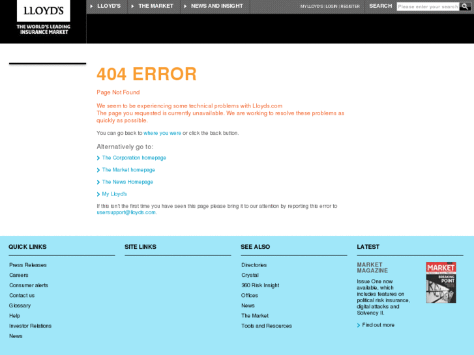Open Tools and Resources link
Viewport: 474px width, 355px height.
tap(267, 326)
